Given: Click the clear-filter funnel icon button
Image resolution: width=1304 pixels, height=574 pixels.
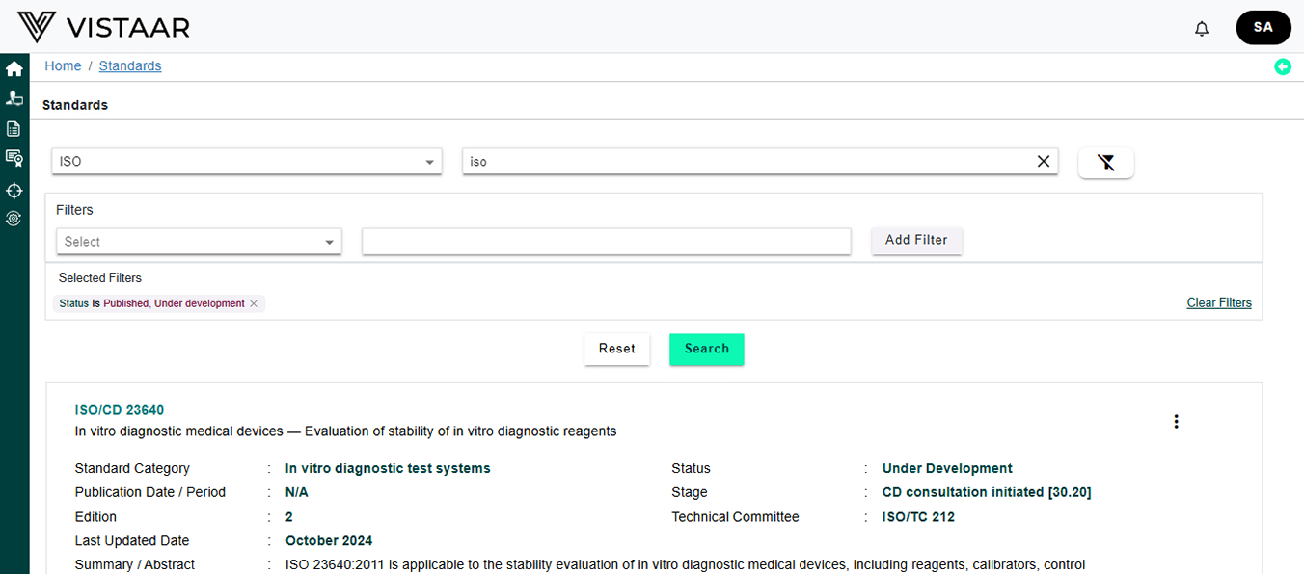Looking at the screenshot, I should click(x=1105, y=163).
